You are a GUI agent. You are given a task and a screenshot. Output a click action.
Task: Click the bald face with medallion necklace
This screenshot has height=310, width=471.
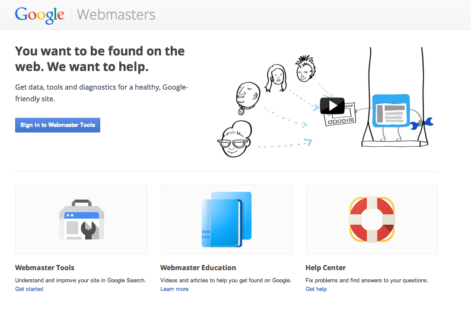248,98
